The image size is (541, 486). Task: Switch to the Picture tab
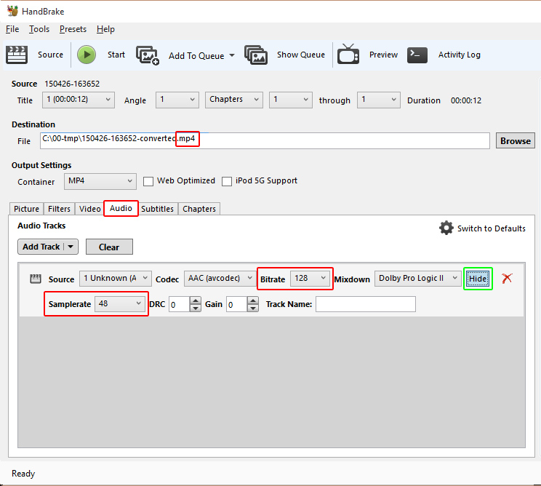[x=26, y=209]
